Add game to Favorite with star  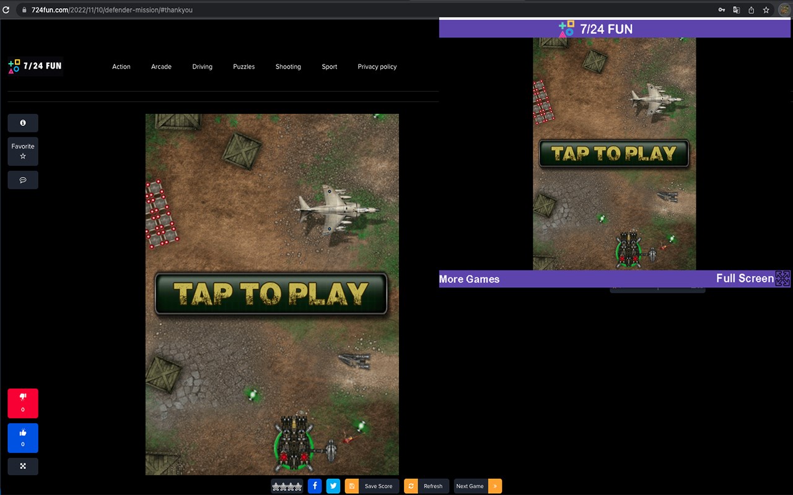[23, 152]
